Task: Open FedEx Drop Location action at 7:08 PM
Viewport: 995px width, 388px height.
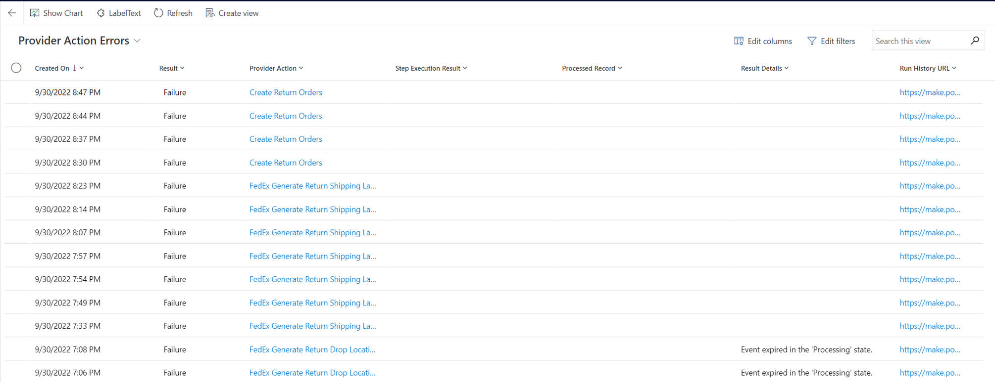Action: 312,349
